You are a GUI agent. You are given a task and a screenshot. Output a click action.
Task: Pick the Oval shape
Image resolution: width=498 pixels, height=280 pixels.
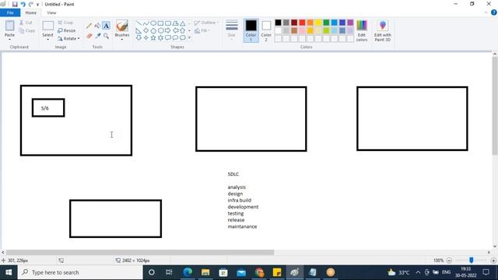coord(153,23)
